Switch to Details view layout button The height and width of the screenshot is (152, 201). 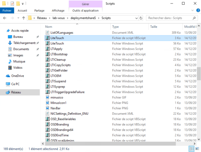[192, 149]
